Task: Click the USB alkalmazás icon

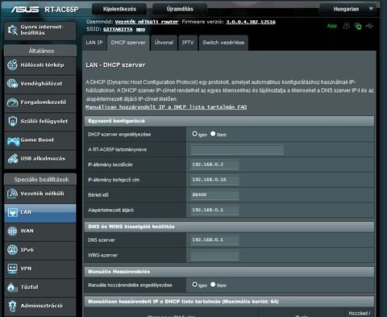Action: (x=12, y=159)
